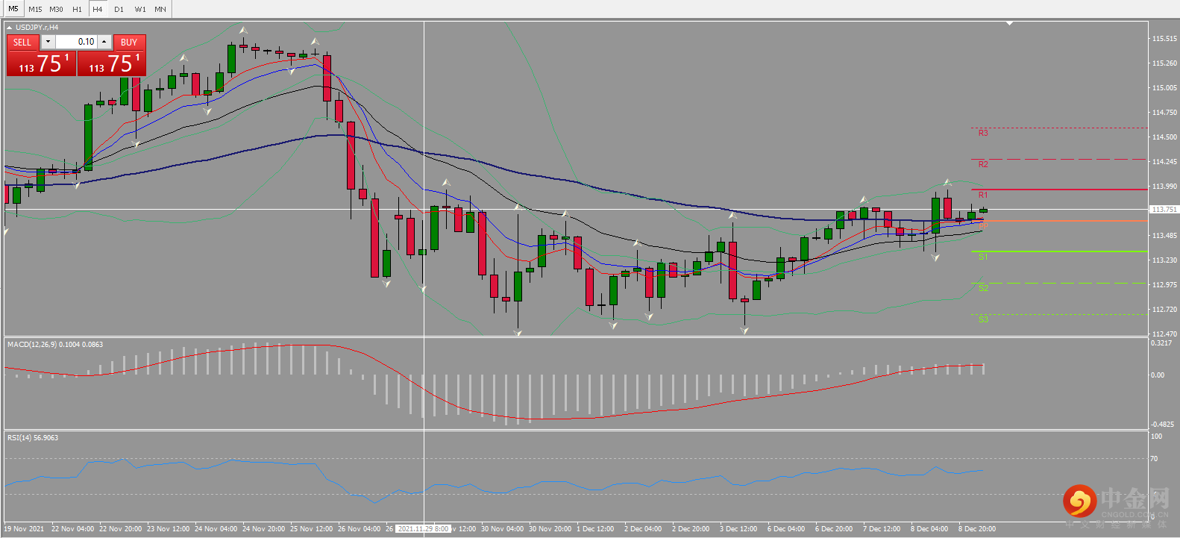The height and width of the screenshot is (538, 1180).
Task: Click the RSI(14) 56.9063 indicator label
Action: point(33,438)
